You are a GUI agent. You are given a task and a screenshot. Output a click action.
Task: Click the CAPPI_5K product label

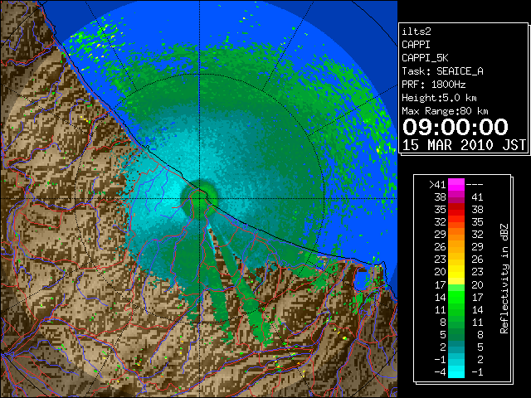point(425,58)
